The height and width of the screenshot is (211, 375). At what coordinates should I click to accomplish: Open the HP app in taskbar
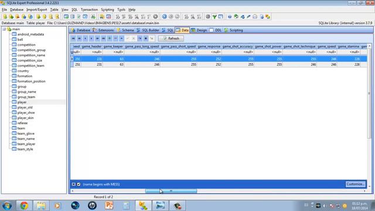point(92,206)
